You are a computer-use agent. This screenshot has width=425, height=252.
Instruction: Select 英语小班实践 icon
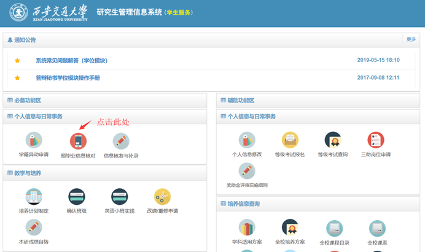coord(120,197)
